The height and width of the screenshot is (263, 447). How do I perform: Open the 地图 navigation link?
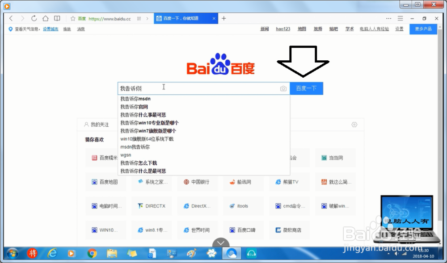coord(302,29)
